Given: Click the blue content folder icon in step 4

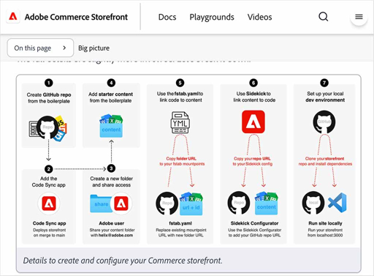Looking at the screenshot, I should 111,126.
